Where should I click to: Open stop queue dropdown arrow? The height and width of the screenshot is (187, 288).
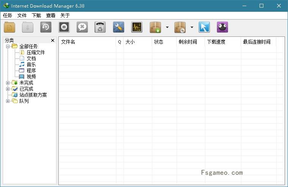click(x=192, y=27)
